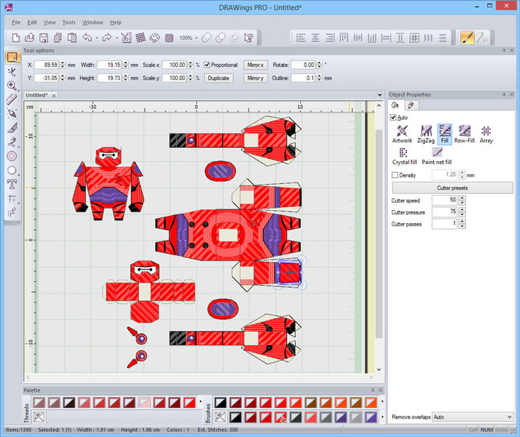520x437 pixels.
Task: Choose the Artwork stitch type
Action: click(x=402, y=134)
